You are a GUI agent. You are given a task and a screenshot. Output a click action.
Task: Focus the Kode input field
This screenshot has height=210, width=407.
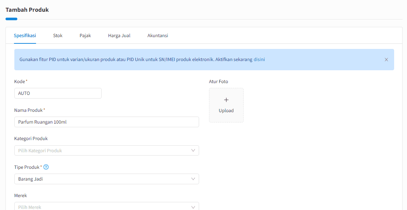tap(58, 93)
